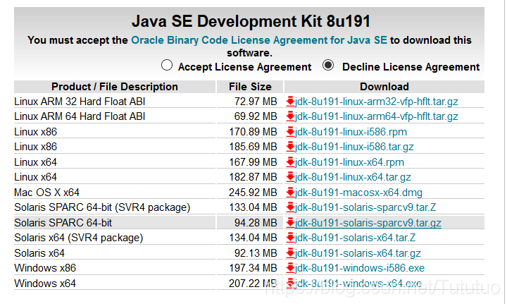
Task: Click download arrow icon for windows-i586.exe
Action: click(290, 268)
